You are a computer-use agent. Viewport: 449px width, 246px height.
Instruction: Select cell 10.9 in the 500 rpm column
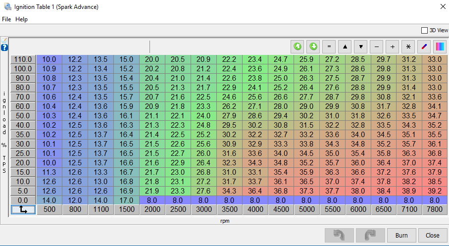[x=49, y=69]
